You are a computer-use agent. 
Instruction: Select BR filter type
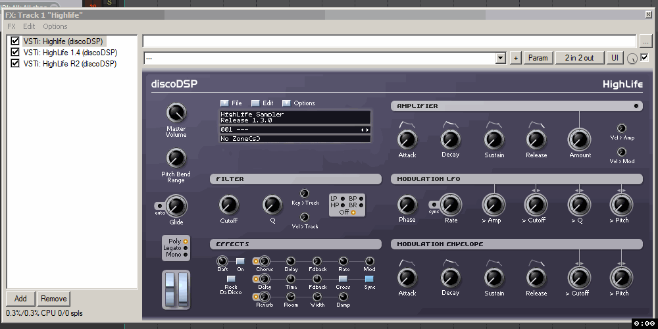coord(361,205)
